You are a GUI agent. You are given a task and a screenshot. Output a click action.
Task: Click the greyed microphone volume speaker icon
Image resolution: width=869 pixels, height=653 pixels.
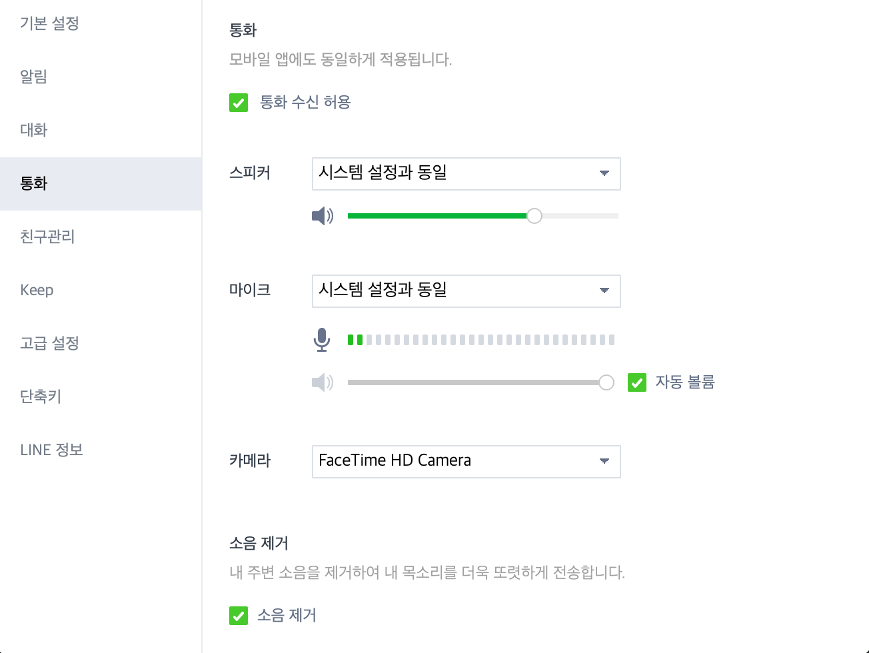tap(323, 382)
